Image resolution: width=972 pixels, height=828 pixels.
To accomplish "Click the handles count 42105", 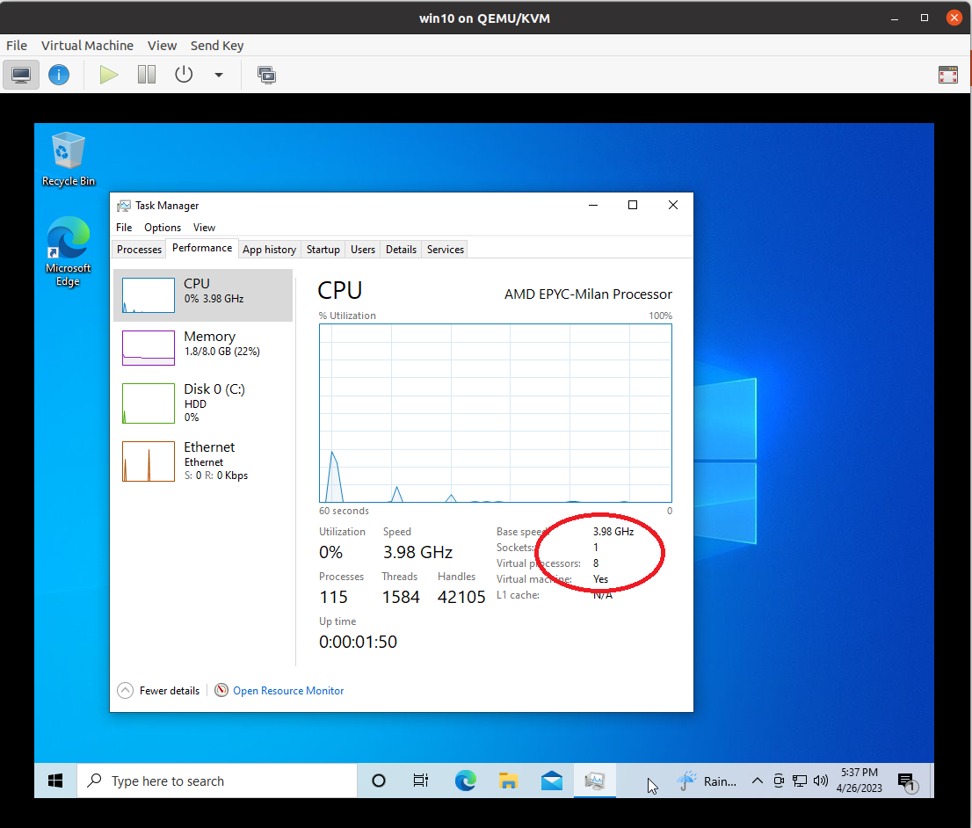I will point(461,597).
